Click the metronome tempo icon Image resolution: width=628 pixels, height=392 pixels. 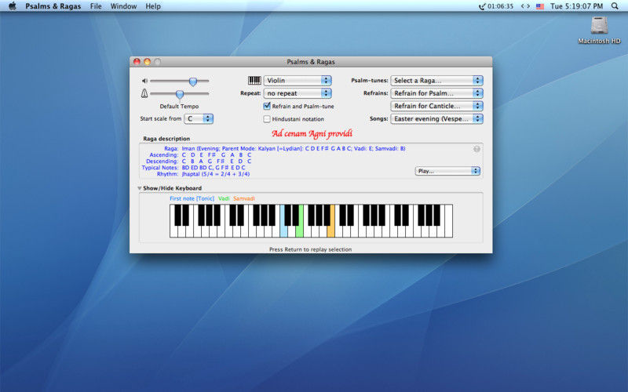coord(144,93)
